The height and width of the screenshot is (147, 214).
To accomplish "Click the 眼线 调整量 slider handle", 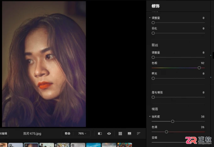I will pos(153,57).
